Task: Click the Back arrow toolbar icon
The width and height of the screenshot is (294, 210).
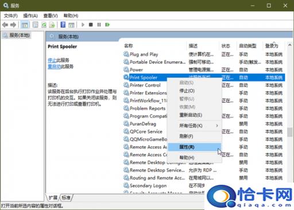Action: (x=5, y=25)
